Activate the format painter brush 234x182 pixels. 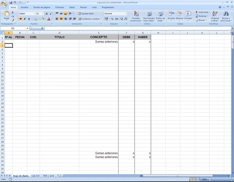(x=13, y=20)
